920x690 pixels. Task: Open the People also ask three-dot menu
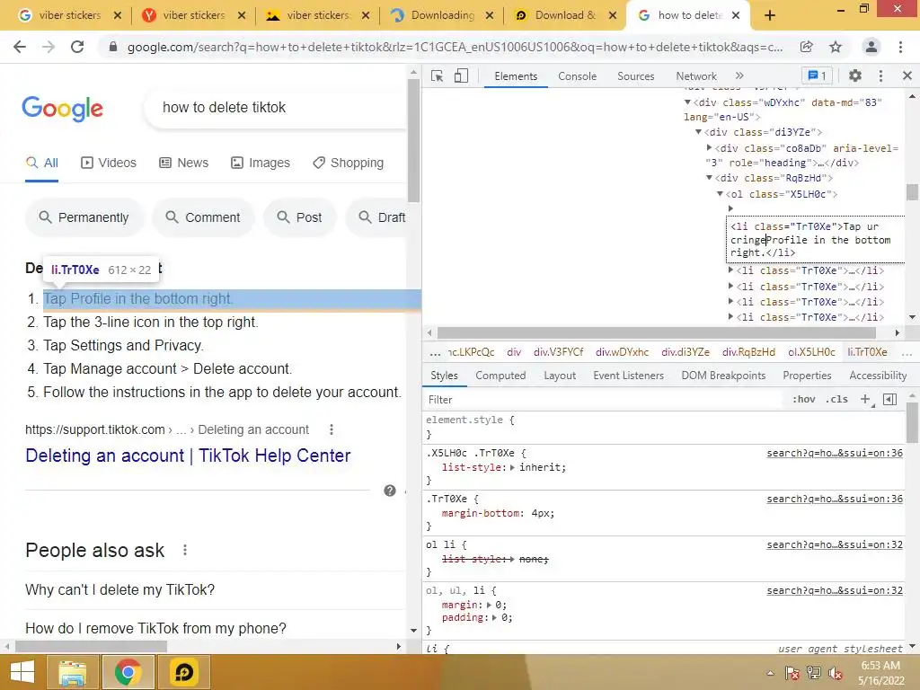(x=185, y=551)
